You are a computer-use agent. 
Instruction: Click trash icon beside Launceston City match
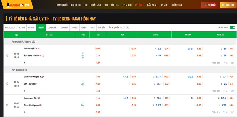coord(7,105)
